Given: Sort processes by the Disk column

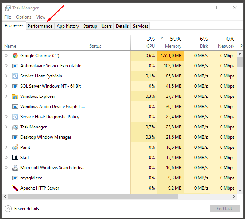Looking at the screenshot, I should coord(197,43).
